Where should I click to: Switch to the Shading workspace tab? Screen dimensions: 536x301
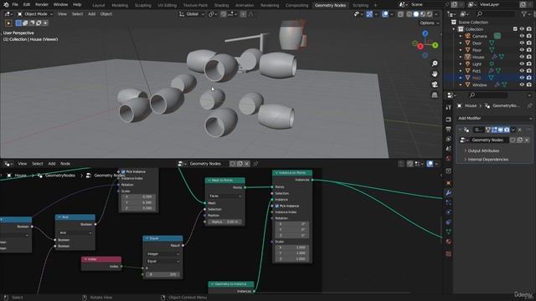221,5
